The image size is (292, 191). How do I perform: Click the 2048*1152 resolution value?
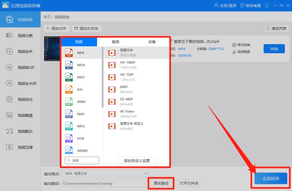click(216, 49)
